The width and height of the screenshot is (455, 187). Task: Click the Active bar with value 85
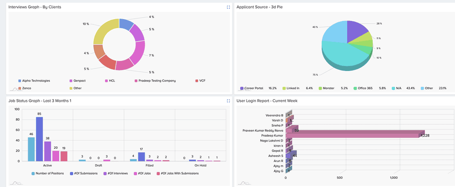pyautogui.click(x=40, y=139)
